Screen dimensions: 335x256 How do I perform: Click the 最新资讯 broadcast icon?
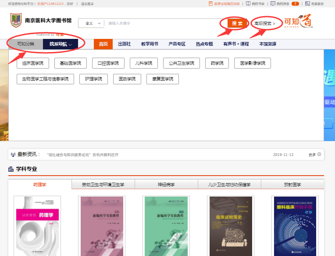coord(13,155)
